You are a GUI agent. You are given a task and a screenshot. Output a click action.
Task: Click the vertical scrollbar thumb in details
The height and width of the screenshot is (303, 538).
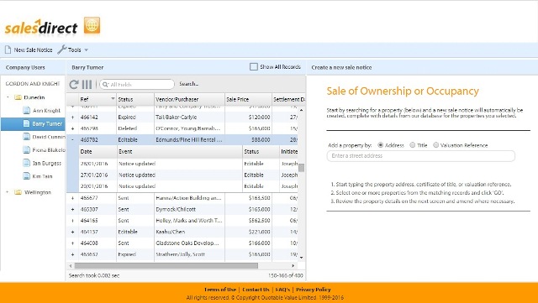[301, 168]
